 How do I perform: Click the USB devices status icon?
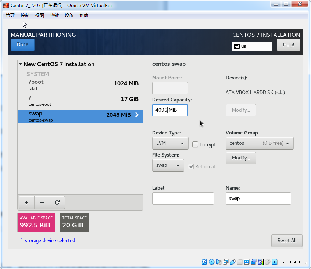pos(232,262)
